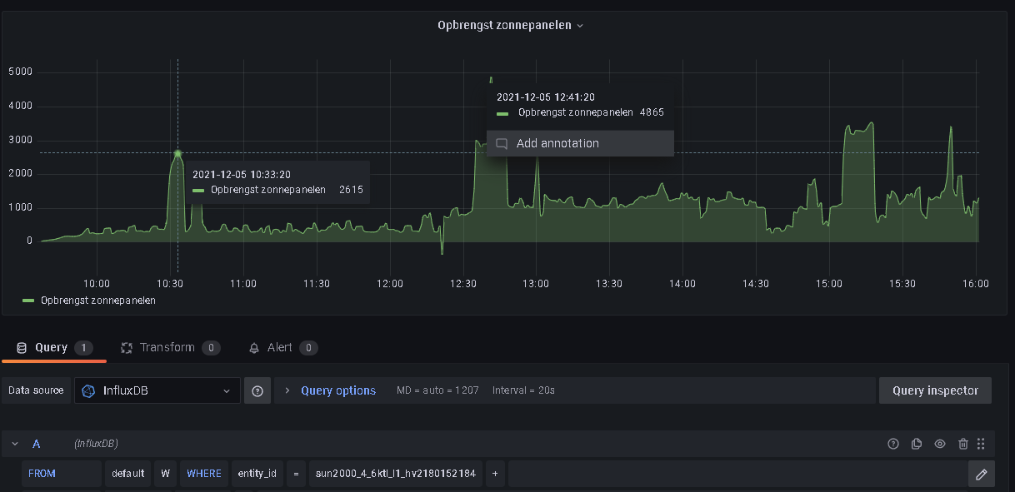
Task: Switch to the Alert tab
Action: tap(283, 347)
